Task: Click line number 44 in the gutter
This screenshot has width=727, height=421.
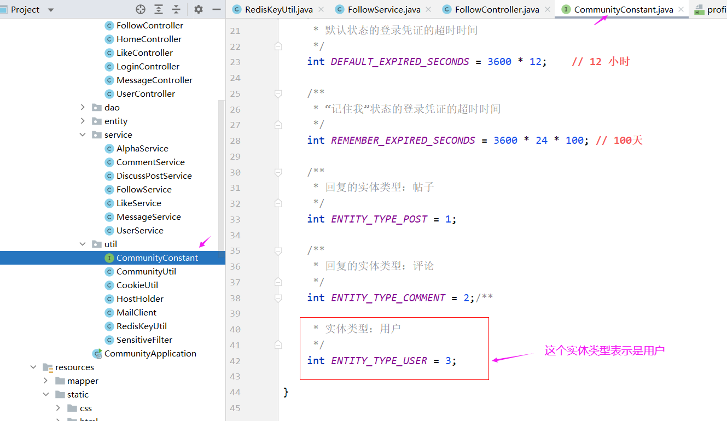Action: click(235, 392)
